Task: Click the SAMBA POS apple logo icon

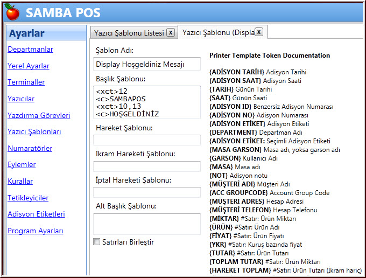Action: [x=12, y=11]
